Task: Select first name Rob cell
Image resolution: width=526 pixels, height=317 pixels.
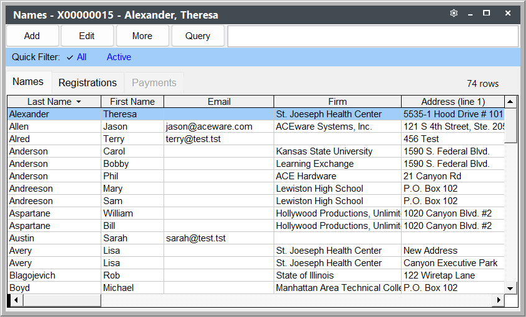Action: pos(132,275)
